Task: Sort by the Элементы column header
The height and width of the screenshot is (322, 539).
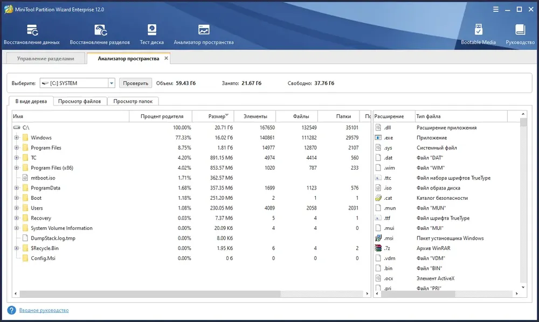Action: tap(255, 116)
